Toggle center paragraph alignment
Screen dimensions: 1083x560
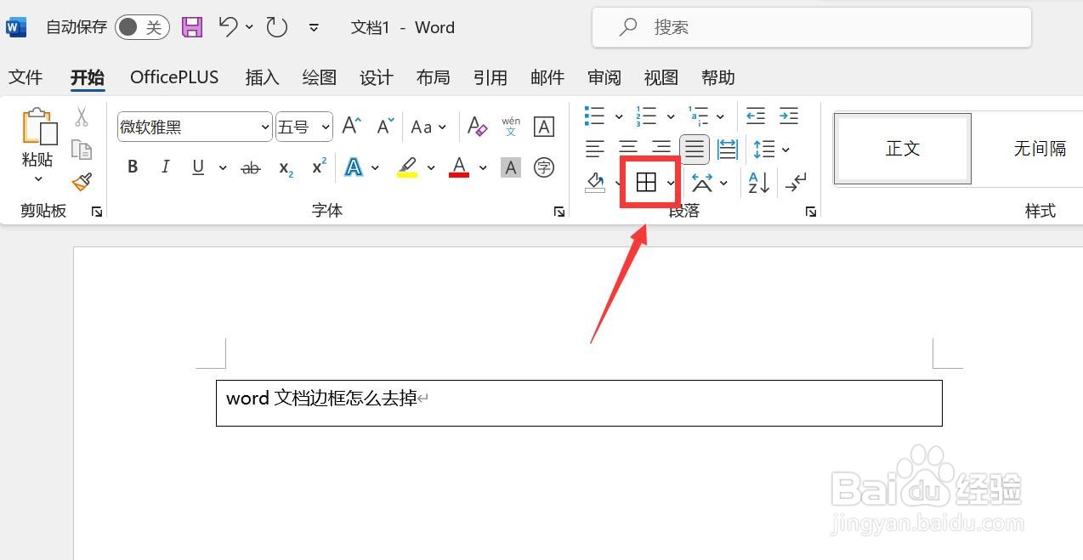[627, 149]
